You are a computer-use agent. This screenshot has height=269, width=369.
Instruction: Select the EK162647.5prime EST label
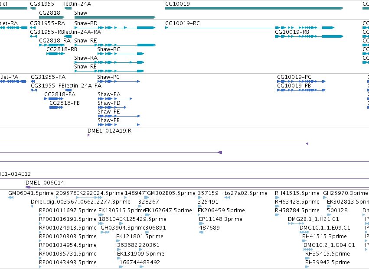coord(169,211)
